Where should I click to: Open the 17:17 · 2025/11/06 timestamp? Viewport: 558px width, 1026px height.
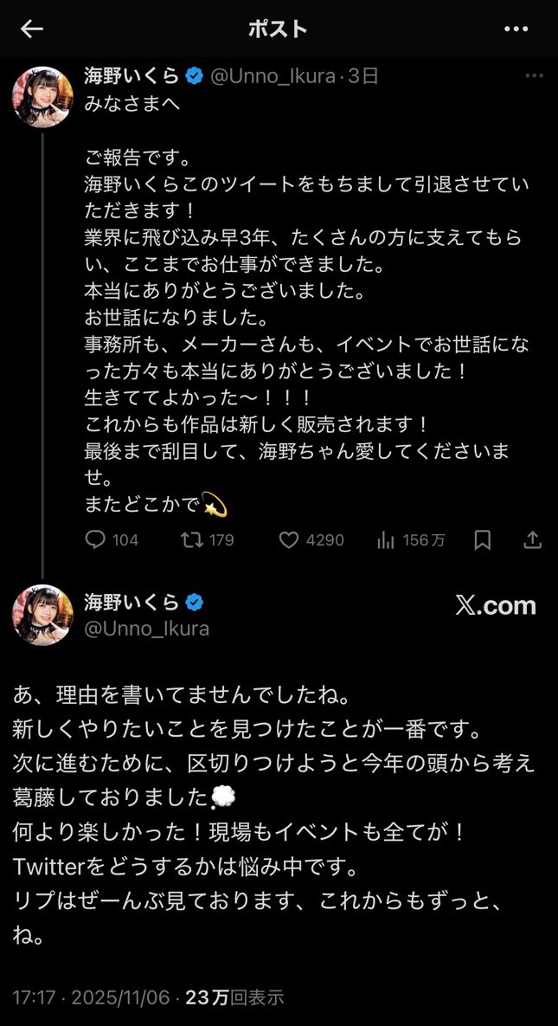[x=91, y=998]
